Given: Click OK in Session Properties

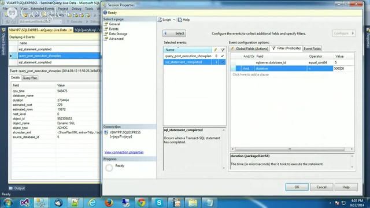Looking at the screenshot, I should point(297,187).
